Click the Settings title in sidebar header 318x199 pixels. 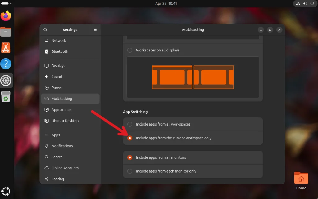70,30
